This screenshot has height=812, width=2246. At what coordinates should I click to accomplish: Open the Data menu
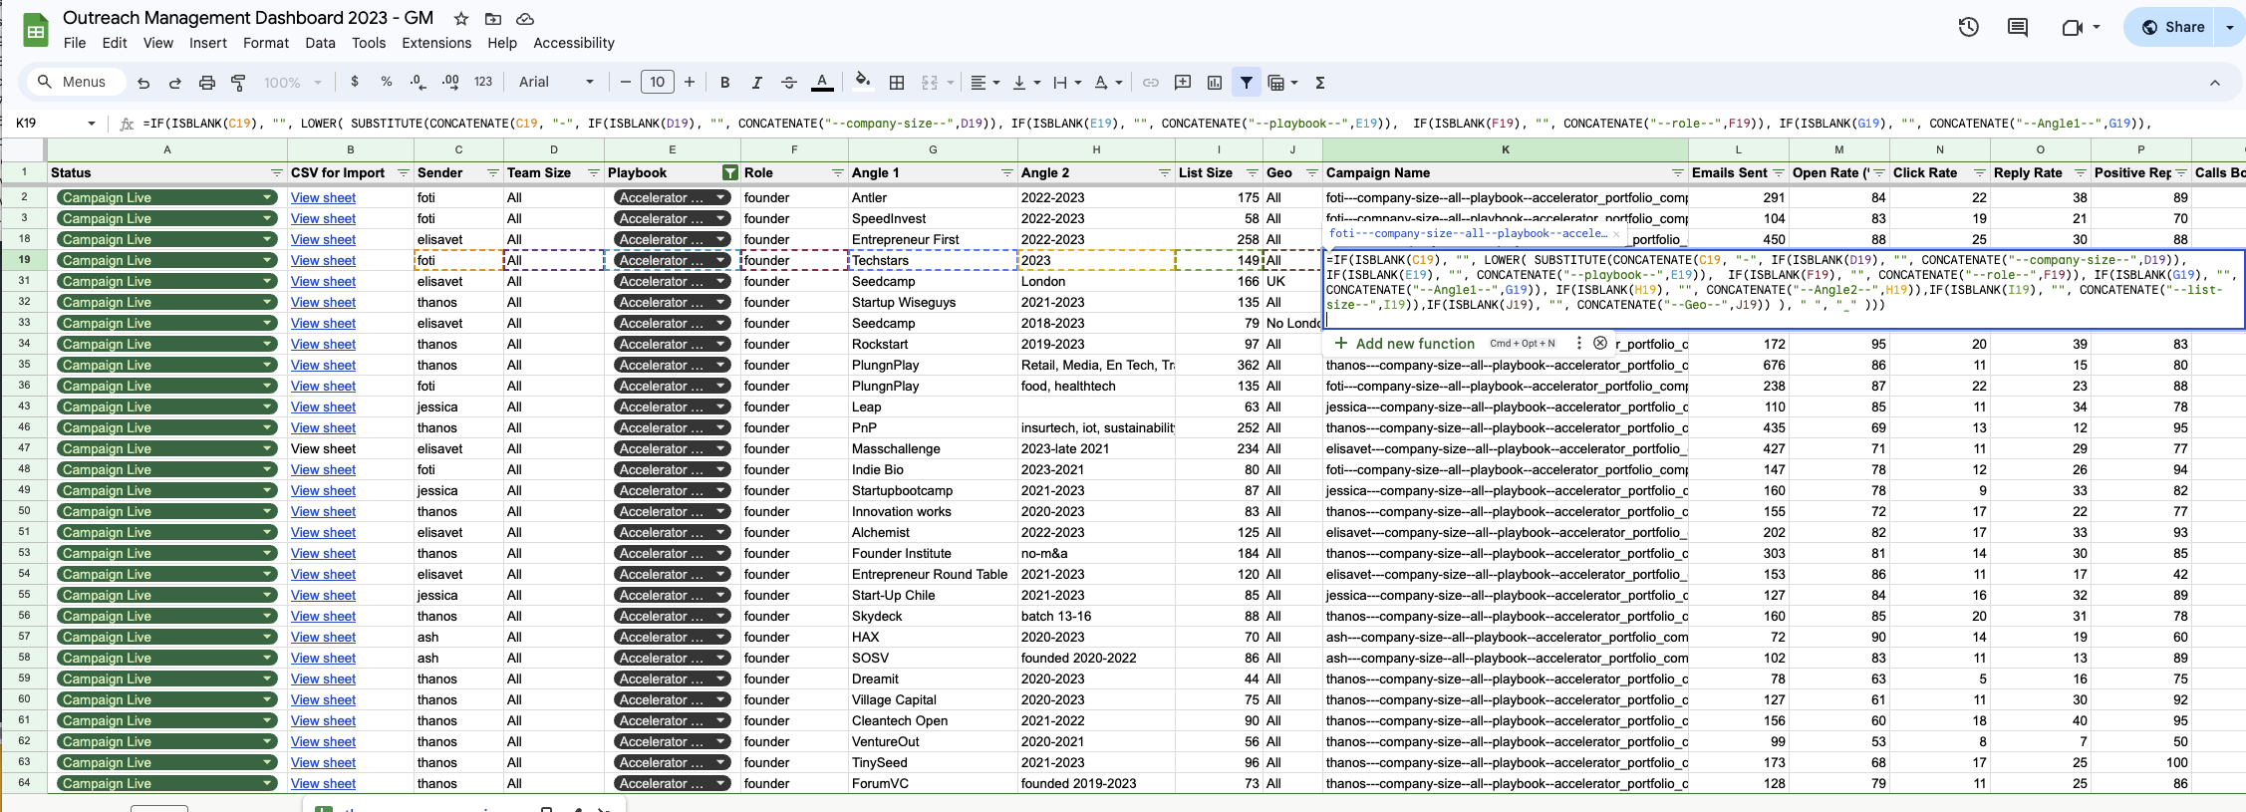click(320, 43)
